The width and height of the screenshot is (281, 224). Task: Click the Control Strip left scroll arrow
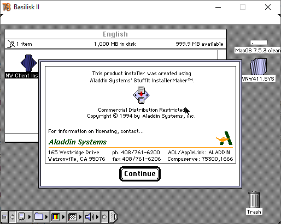(12, 217)
